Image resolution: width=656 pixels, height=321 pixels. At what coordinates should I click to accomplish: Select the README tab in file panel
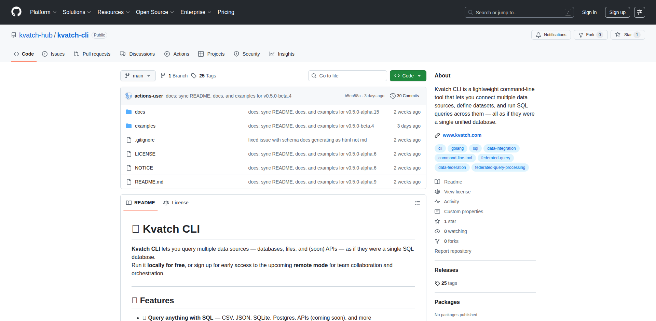pyautogui.click(x=140, y=203)
